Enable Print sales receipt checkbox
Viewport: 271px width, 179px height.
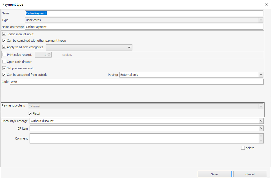4,55
